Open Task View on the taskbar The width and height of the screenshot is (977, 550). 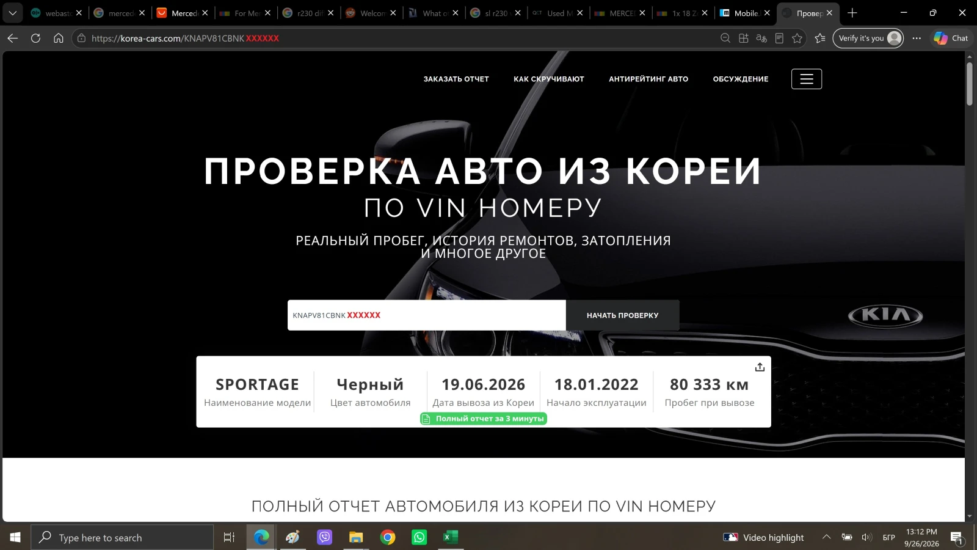click(229, 537)
